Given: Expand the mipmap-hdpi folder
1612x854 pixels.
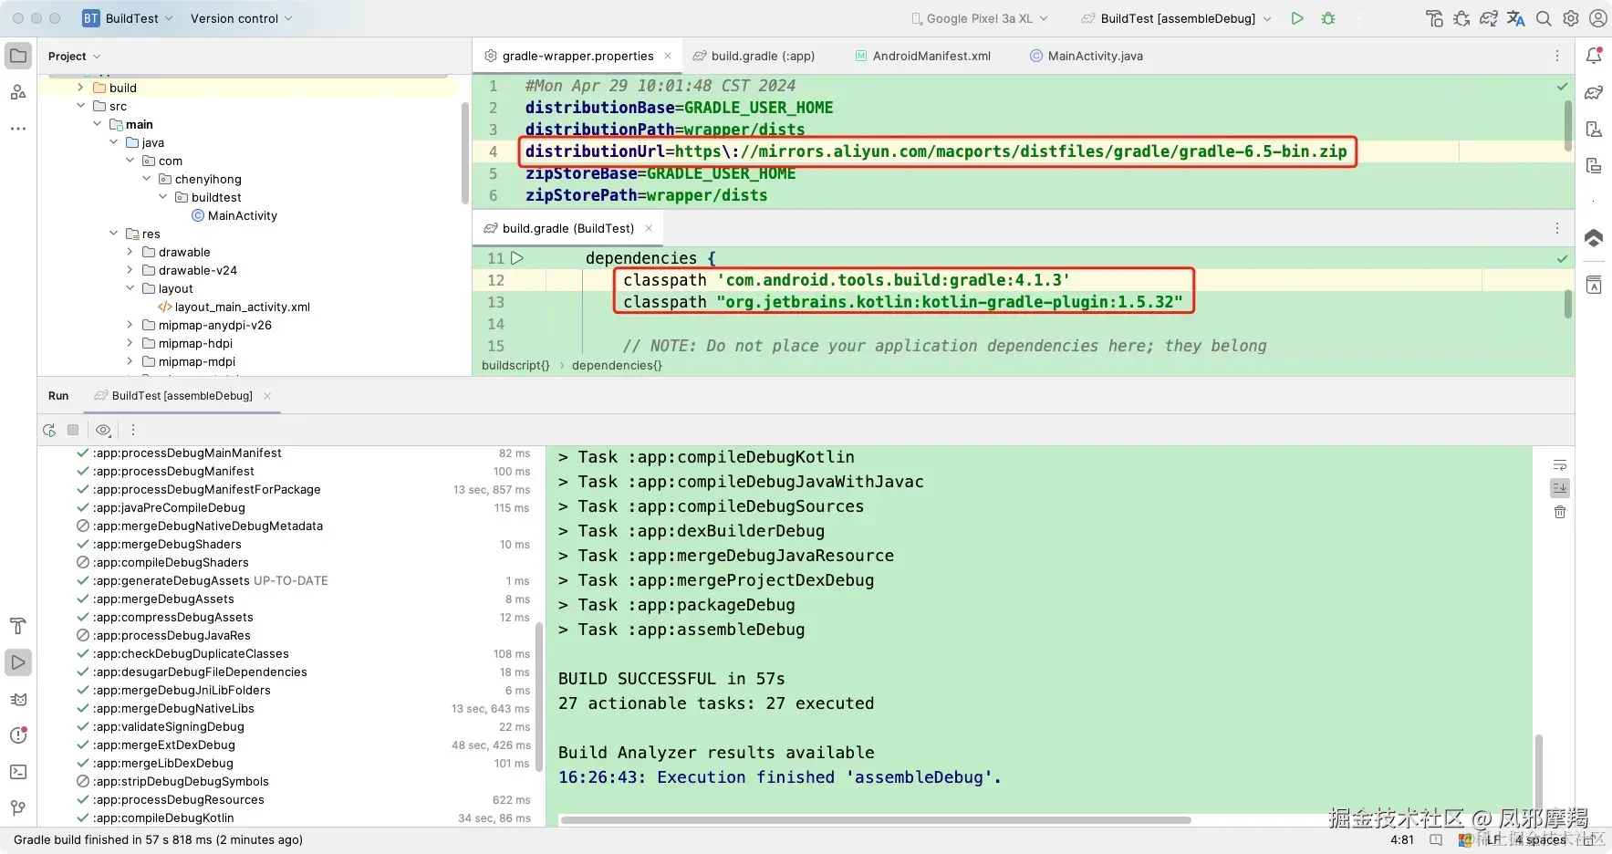Looking at the screenshot, I should pos(130,343).
